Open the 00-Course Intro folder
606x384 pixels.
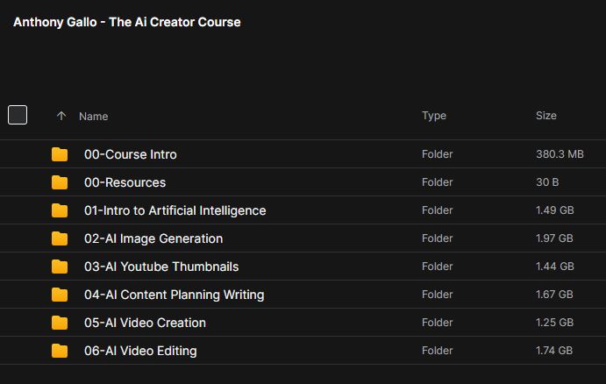131,154
